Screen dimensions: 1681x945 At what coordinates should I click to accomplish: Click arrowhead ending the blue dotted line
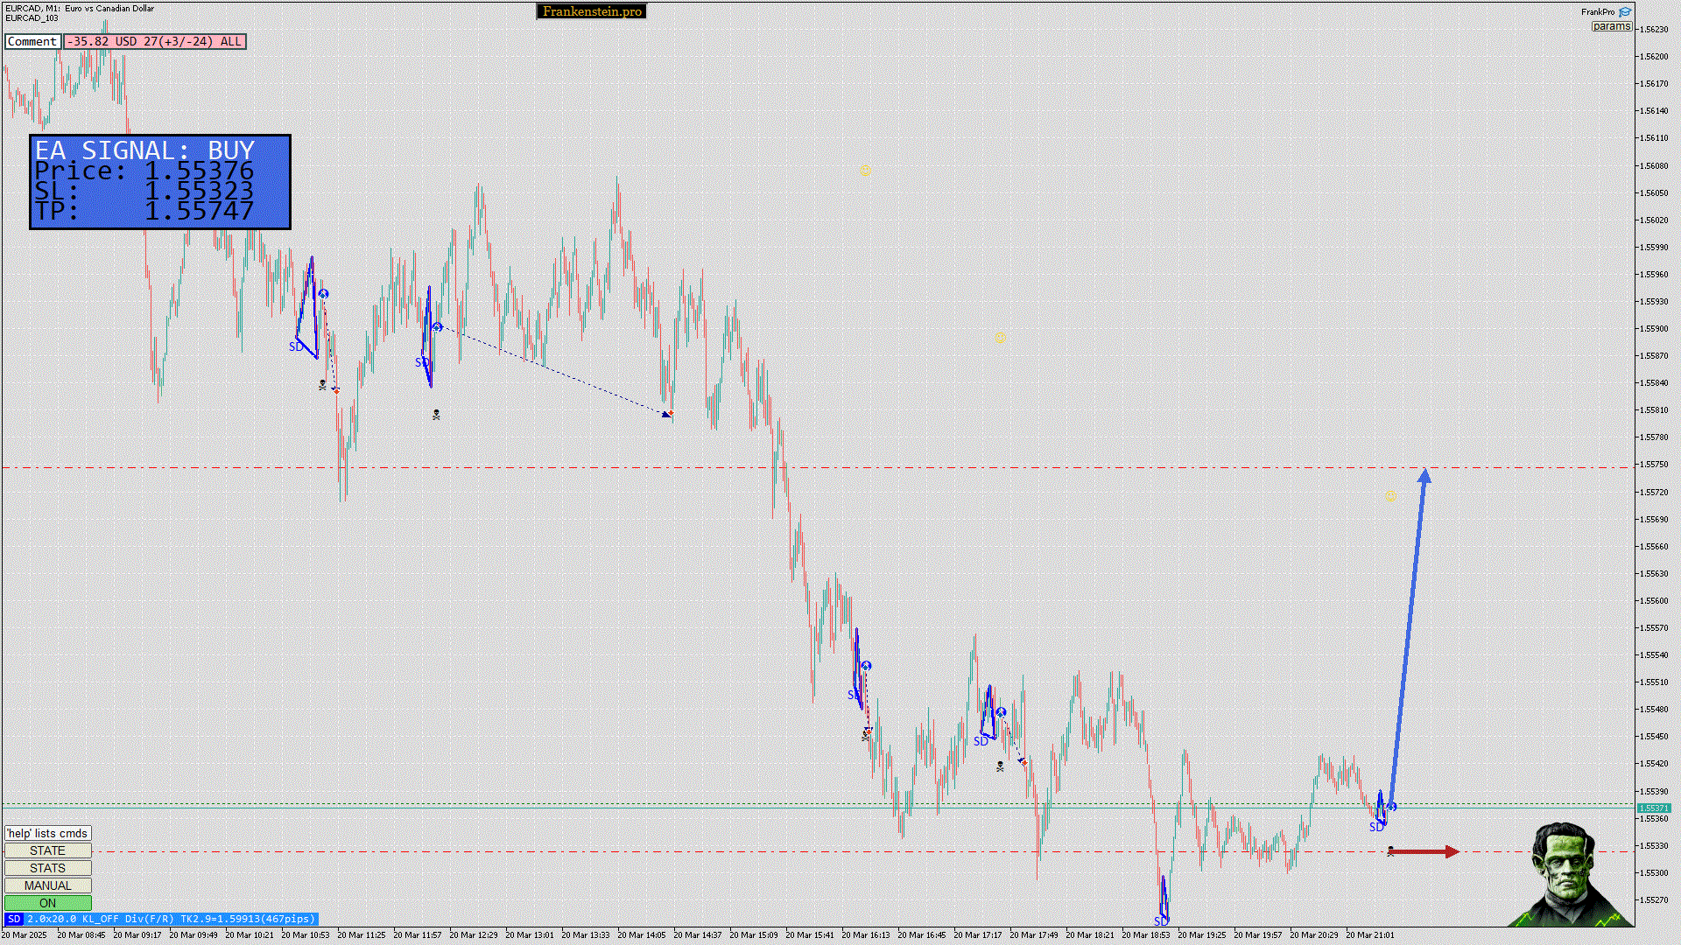click(667, 414)
